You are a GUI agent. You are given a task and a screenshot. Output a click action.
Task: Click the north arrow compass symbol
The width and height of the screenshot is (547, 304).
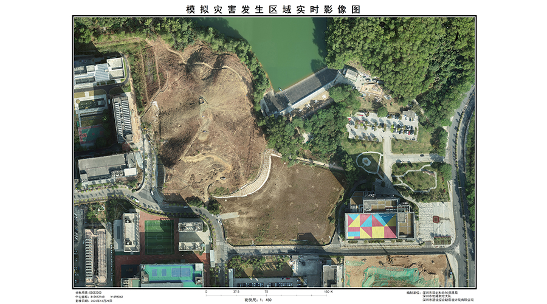point(458,34)
